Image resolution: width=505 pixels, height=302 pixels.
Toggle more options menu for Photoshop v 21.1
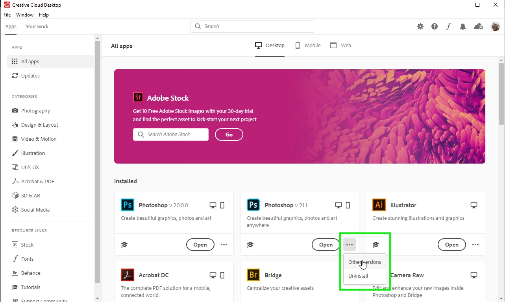[x=350, y=245]
